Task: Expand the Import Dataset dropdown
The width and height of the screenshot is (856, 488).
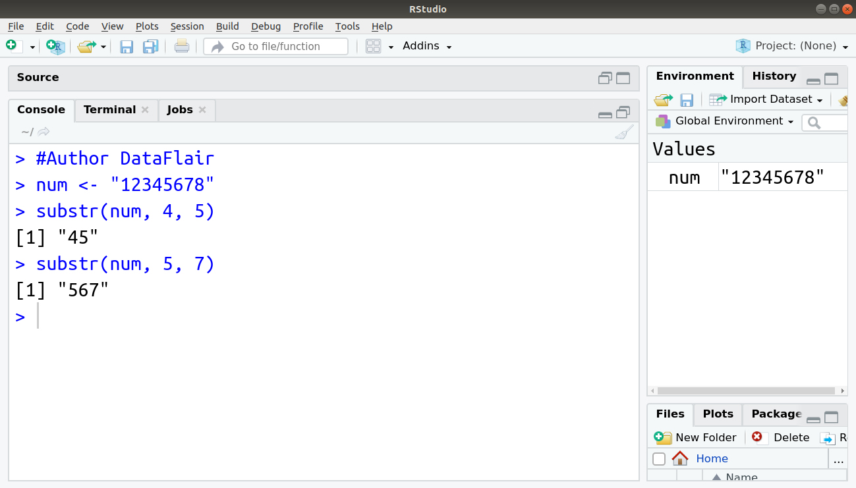Action: (766, 99)
